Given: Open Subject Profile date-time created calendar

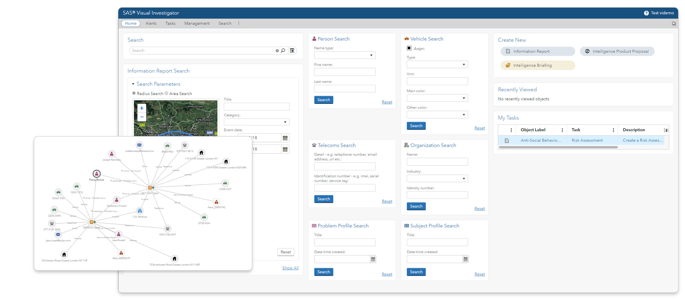Looking at the screenshot, I should (465, 259).
